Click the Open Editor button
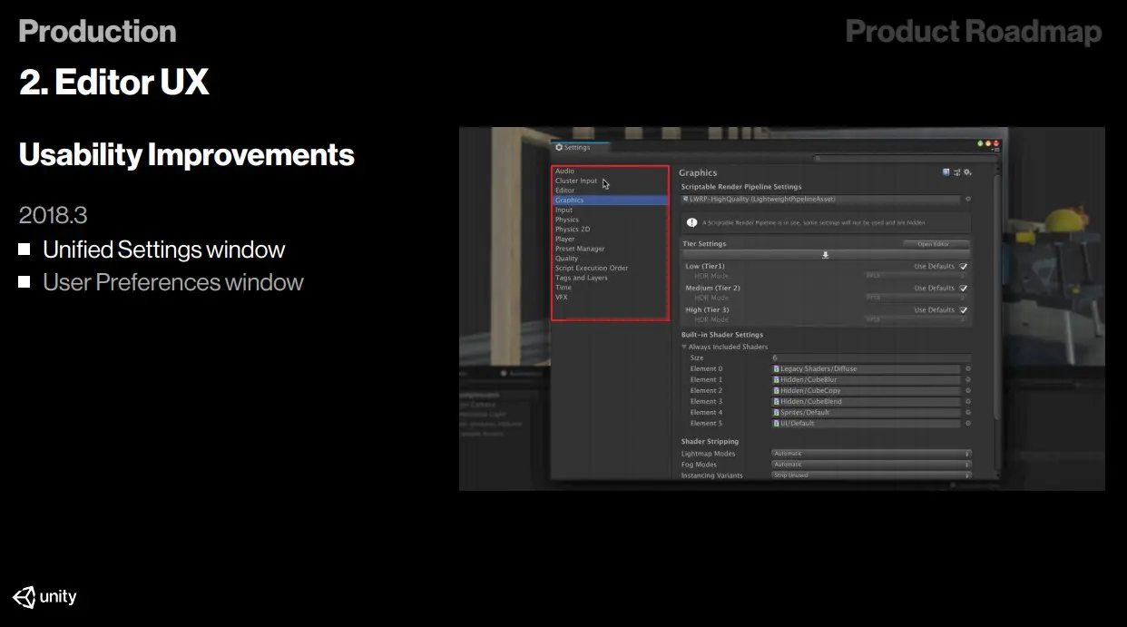 pos(936,244)
